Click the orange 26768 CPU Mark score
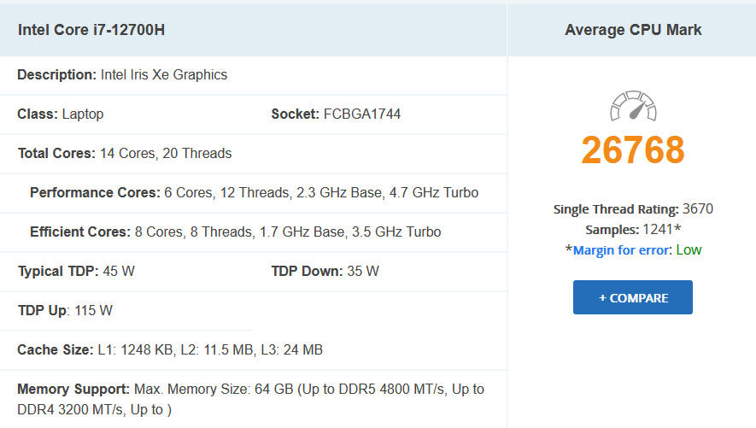 633,150
